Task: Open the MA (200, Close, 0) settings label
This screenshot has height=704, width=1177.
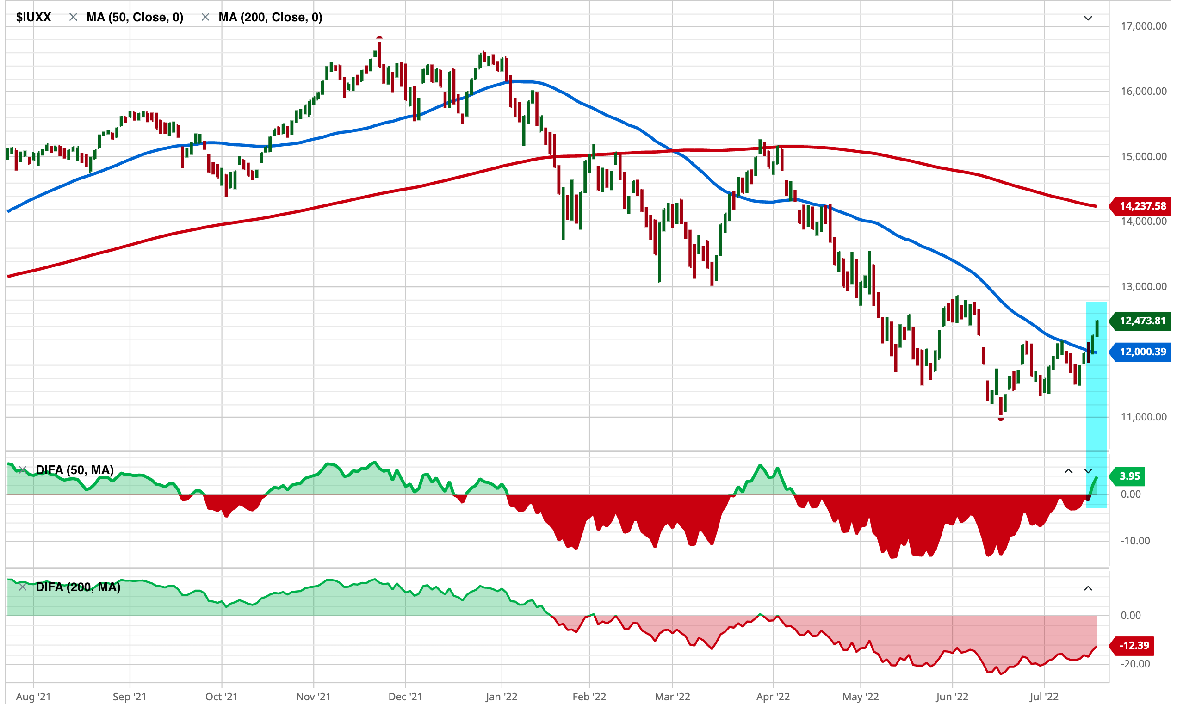Action: 270,17
